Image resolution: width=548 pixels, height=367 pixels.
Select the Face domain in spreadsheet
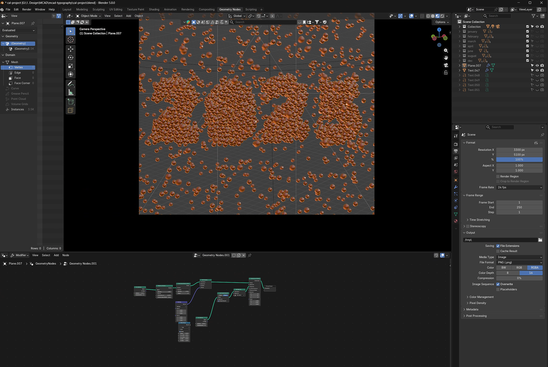coord(18,78)
